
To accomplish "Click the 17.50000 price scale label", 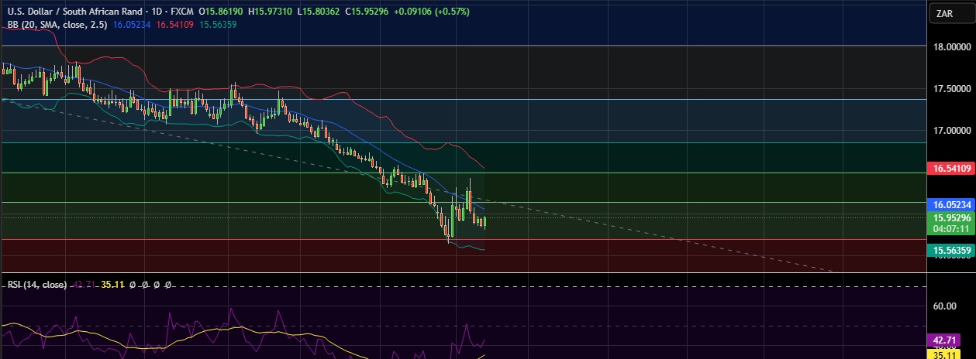I will click(953, 89).
